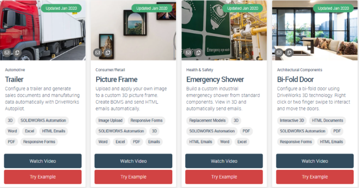The width and height of the screenshot is (359, 188).
Task: Try the Trailer example
Action: coord(42,177)
